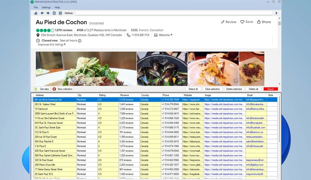Open the mussels photo thumbnail
Viewport: 311px width, 180px height.
[162, 69]
